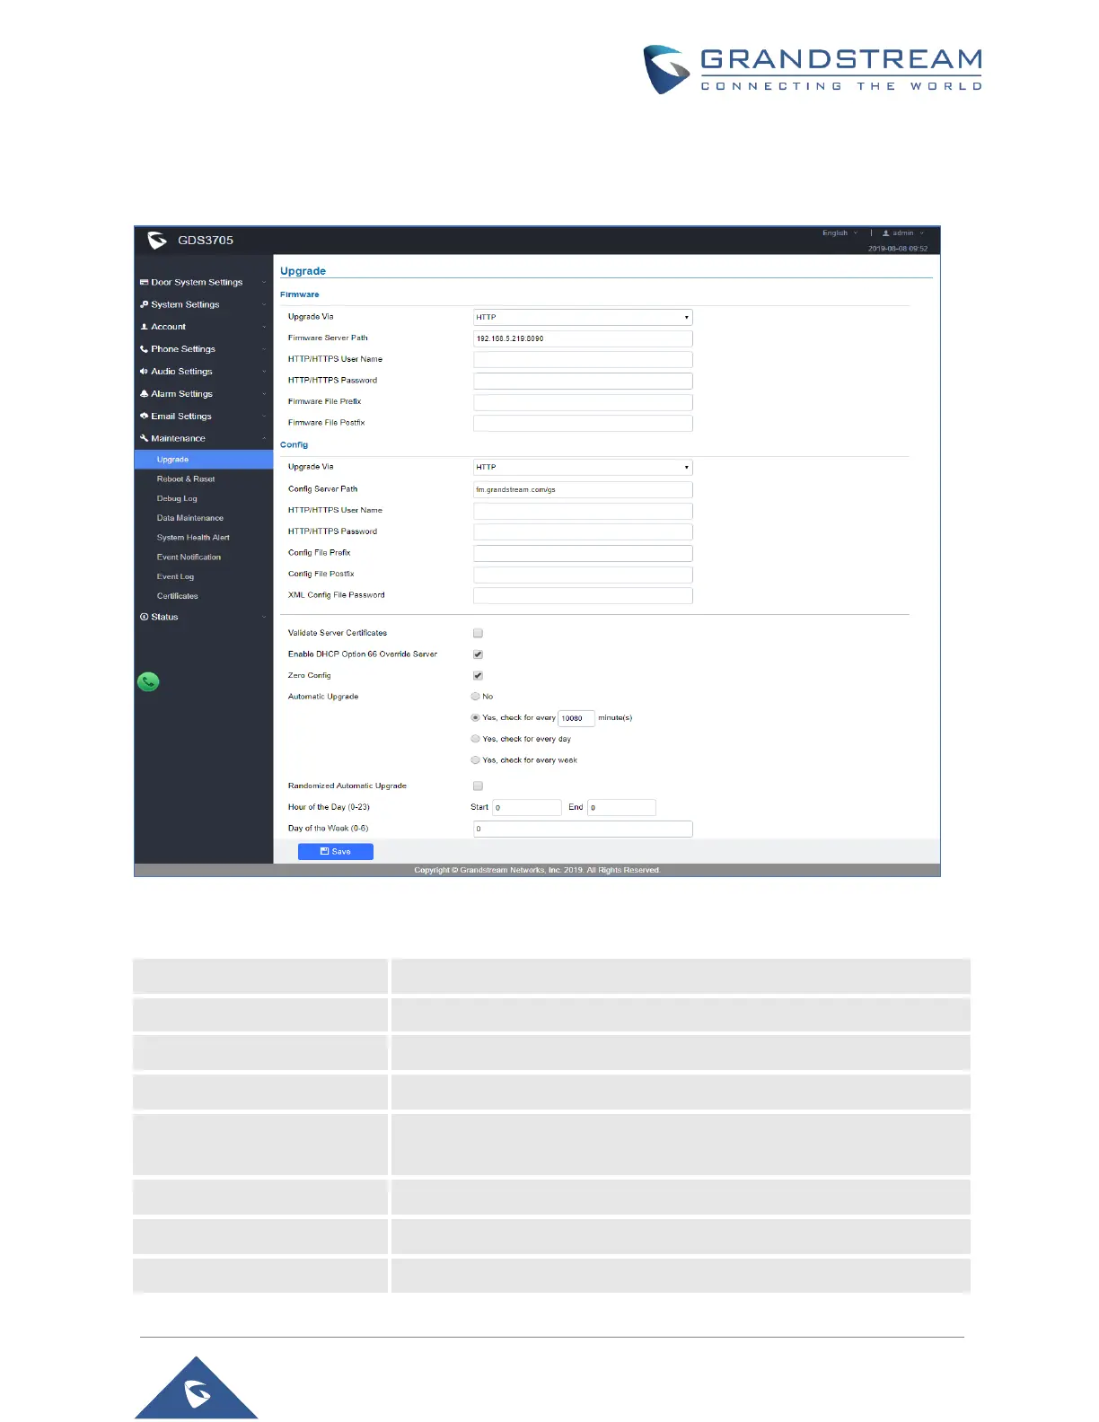This screenshot has width=1099, height=1422.
Task: Expand the Status menu
Action: pos(204,617)
